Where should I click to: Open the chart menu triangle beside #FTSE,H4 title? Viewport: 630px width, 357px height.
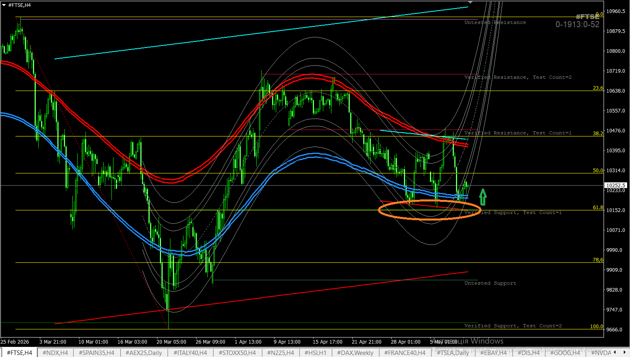pyautogui.click(x=4, y=5)
